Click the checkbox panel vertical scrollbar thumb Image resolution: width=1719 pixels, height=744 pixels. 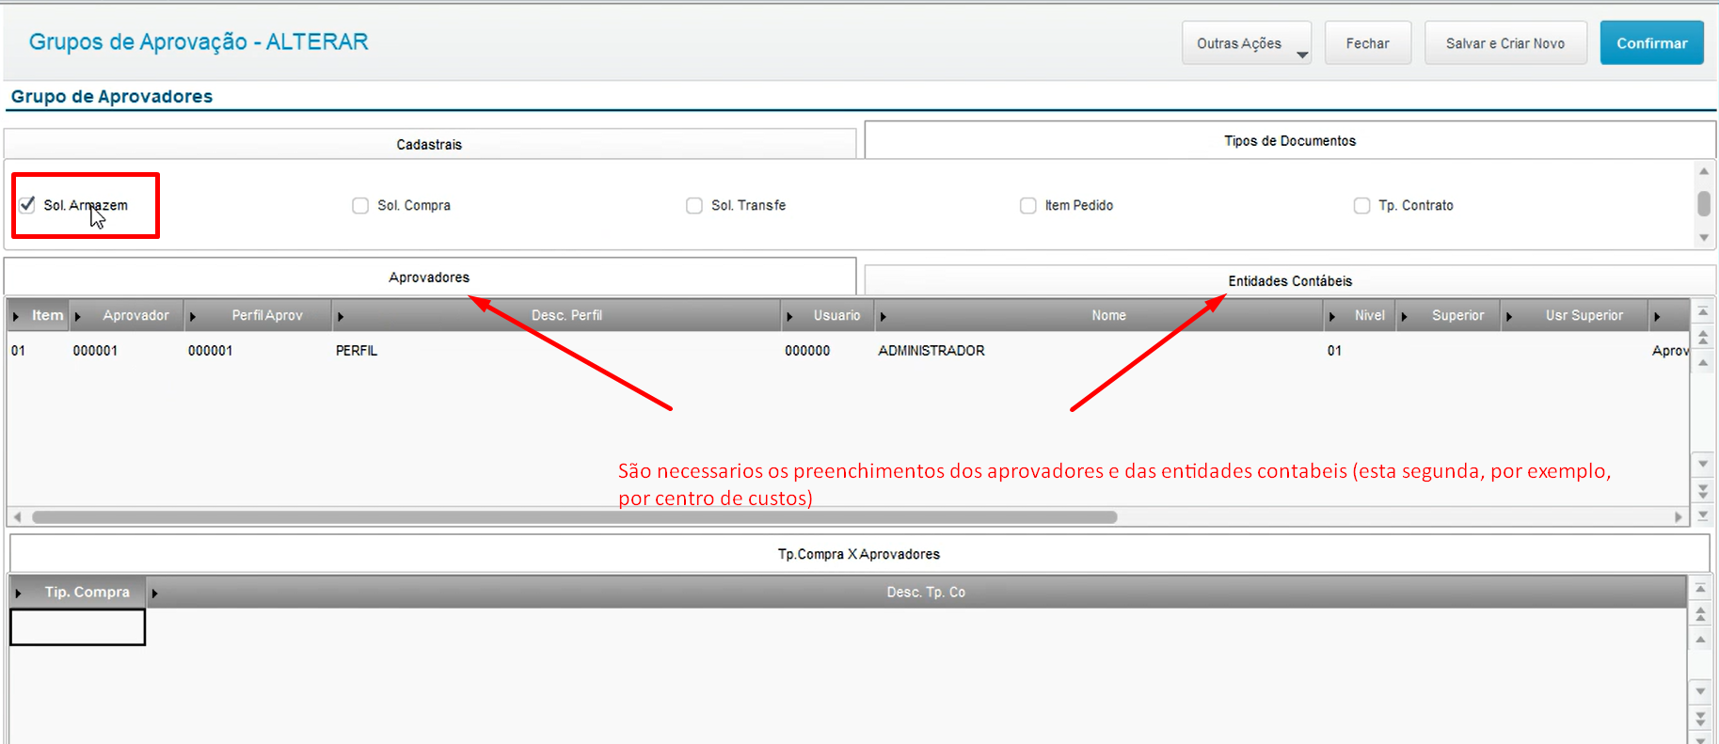1704,203
